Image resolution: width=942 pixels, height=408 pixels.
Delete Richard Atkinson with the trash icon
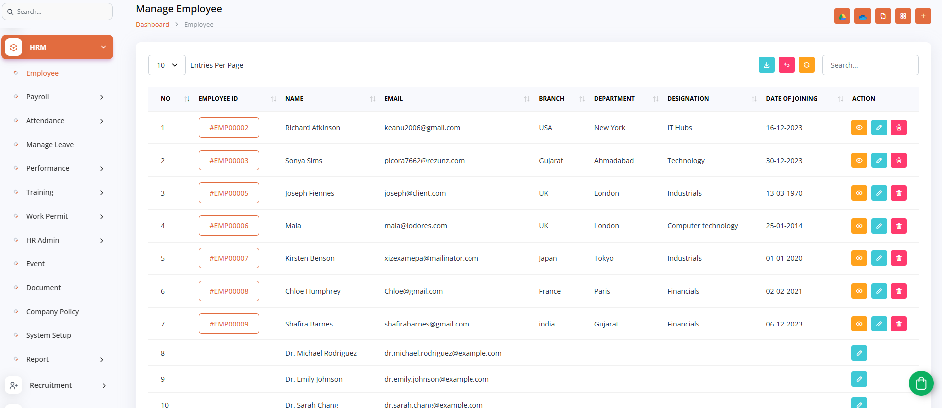tap(898, 128)
